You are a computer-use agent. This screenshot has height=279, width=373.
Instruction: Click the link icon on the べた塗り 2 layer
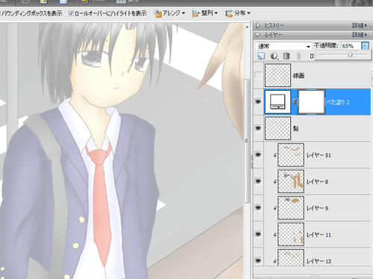295,102
